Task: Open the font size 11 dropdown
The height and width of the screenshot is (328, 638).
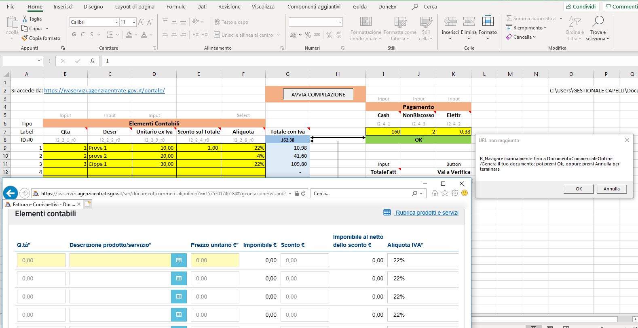Action: pos(133,22)
